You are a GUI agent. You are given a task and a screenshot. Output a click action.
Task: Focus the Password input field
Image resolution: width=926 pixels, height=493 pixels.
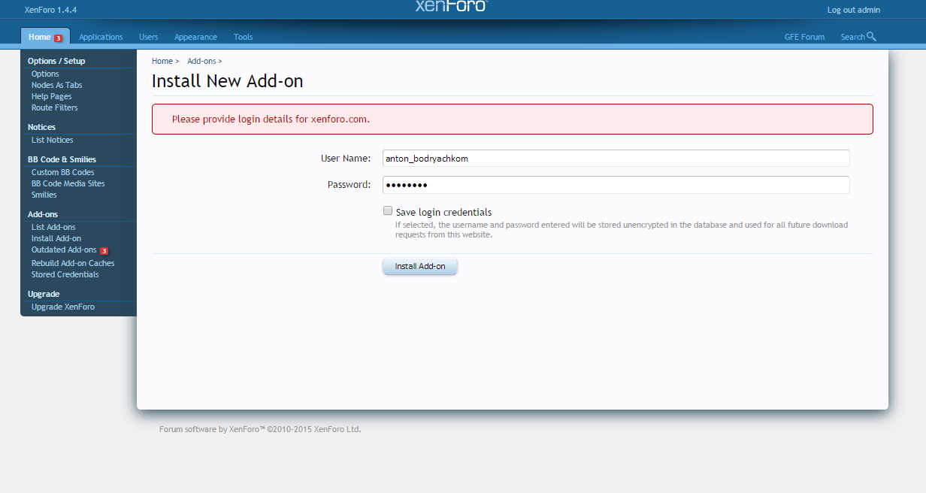pos(616,185)
